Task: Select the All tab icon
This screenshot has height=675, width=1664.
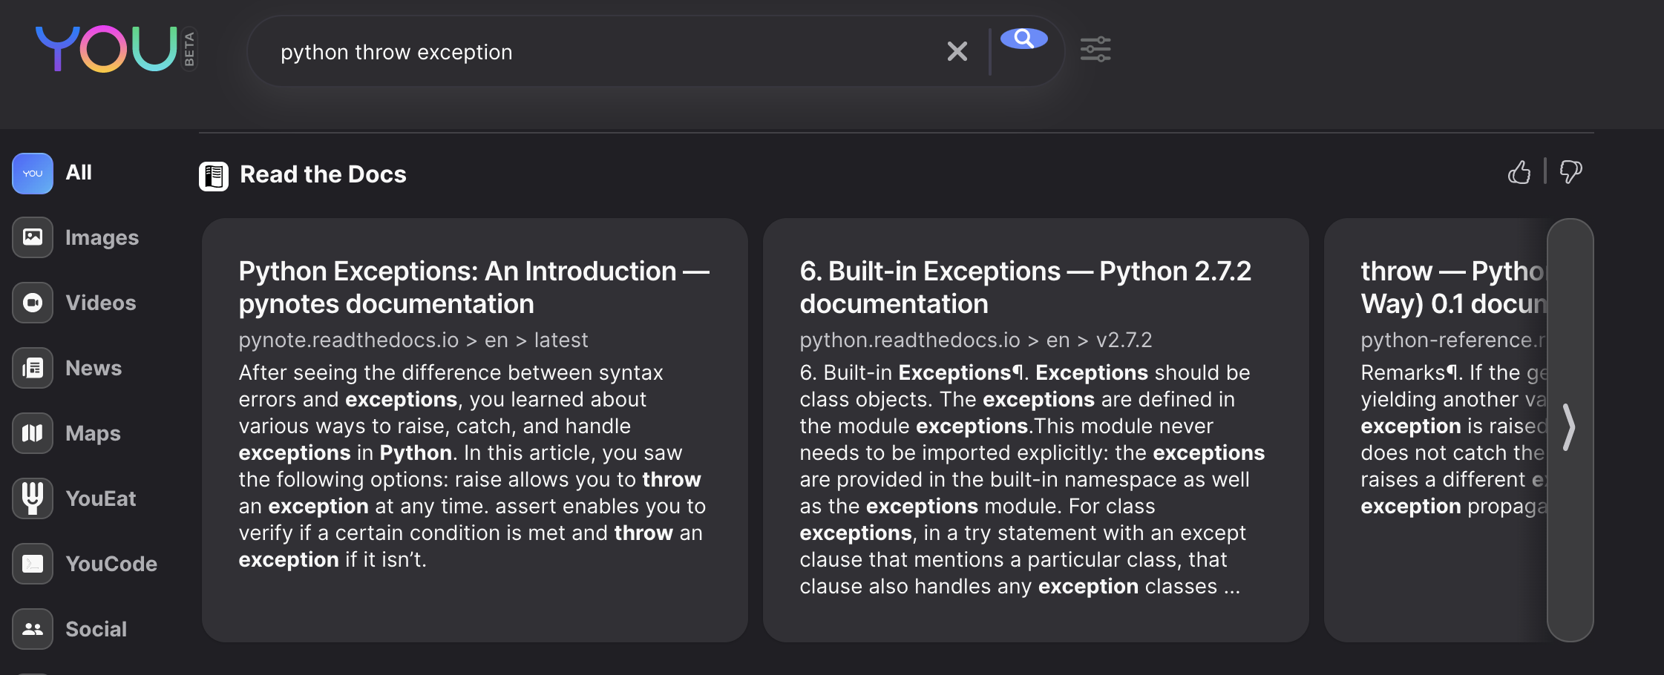Action: click(33, 174)
